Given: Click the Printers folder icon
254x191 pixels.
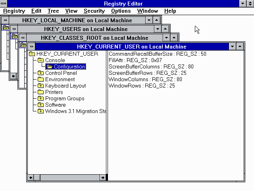Looking at the screenshot, I should click(40, 92).
